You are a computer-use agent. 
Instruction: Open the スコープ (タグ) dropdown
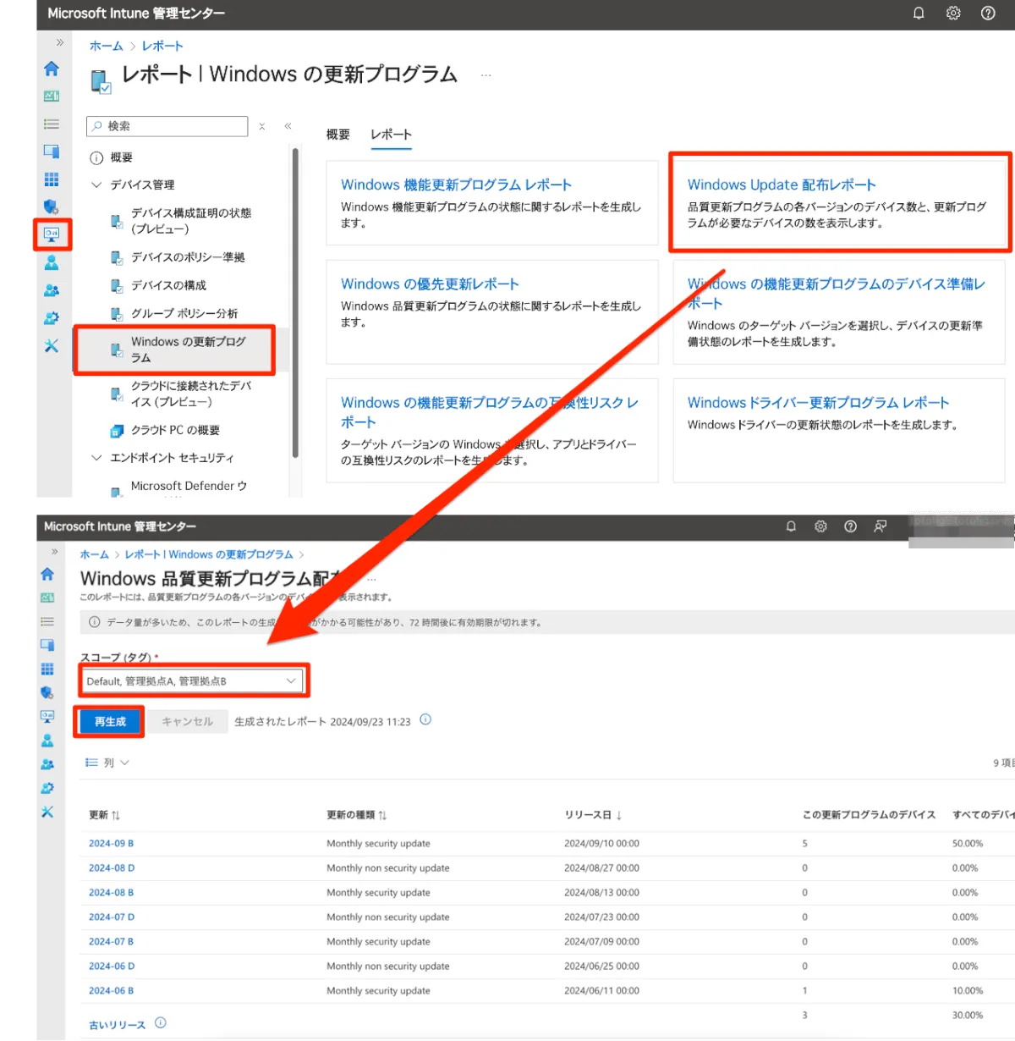click(192, 681)
